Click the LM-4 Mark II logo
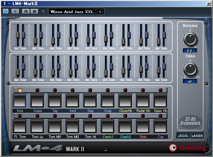This screenshot has height=157, width=213. pyautogui.click(x=49, y=149)
